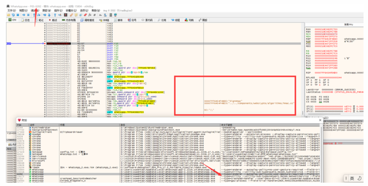Image resolution: width=368 pixels, height=186 pixels.
Task: Switch to the 断点 breakpoints tab
Action: 53,20
